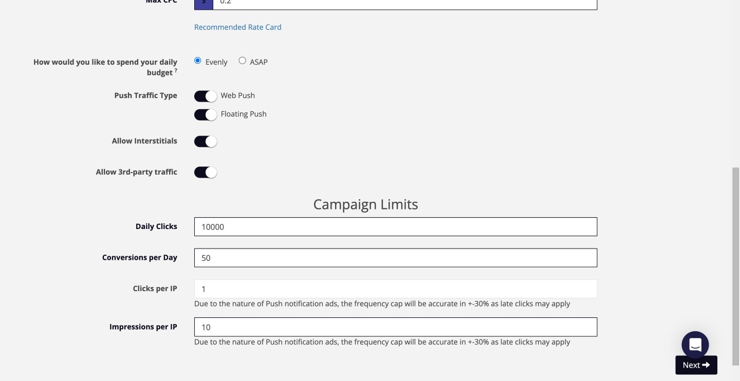Viewport: 740px width, 381px height.
Task: Select the ASAP budget spending option
Action: click(x=242, y=60)
